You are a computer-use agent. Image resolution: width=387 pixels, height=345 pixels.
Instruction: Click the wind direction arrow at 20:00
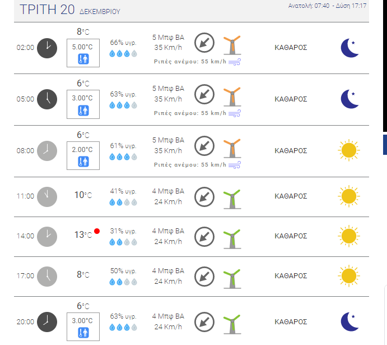[x=204, y=322]
